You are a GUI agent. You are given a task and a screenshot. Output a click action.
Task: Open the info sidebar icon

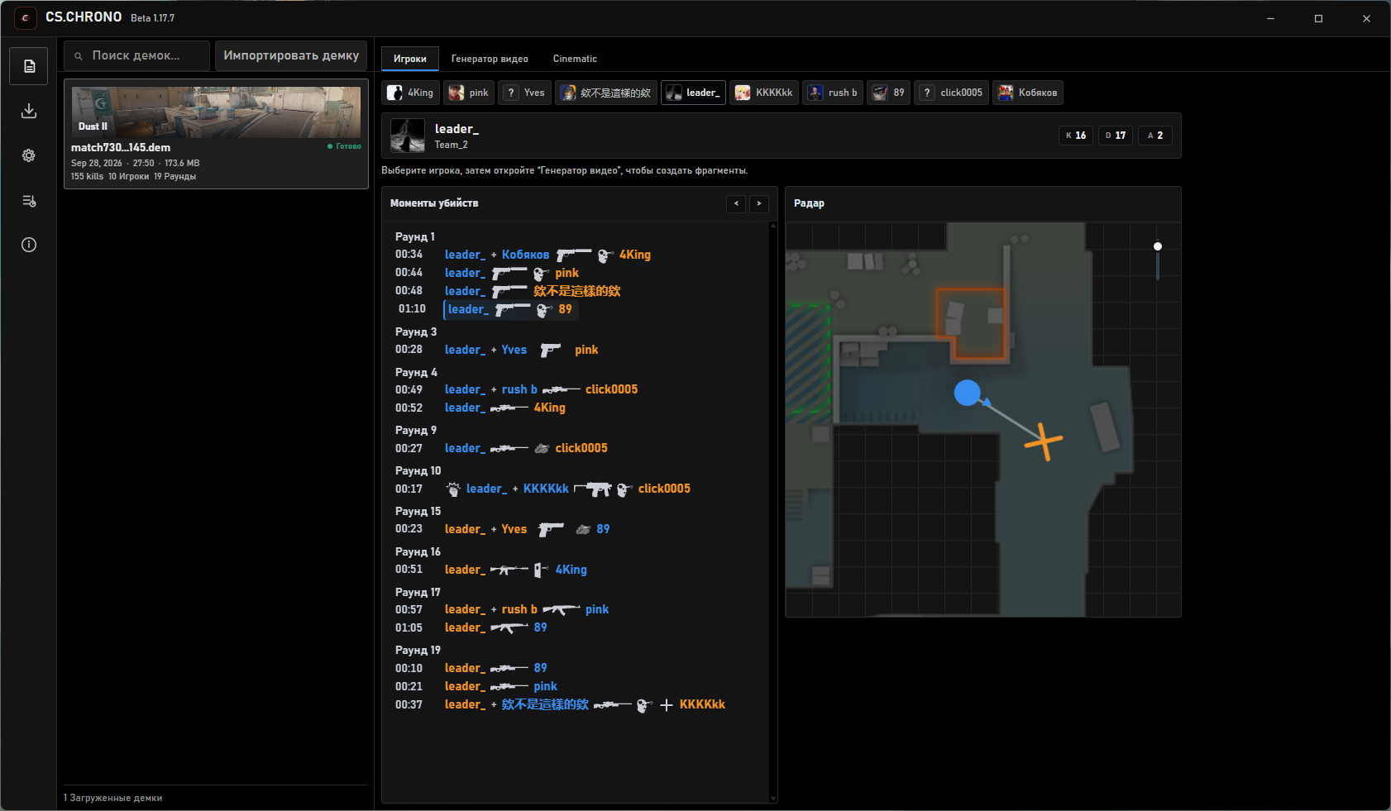coord(29,245)
